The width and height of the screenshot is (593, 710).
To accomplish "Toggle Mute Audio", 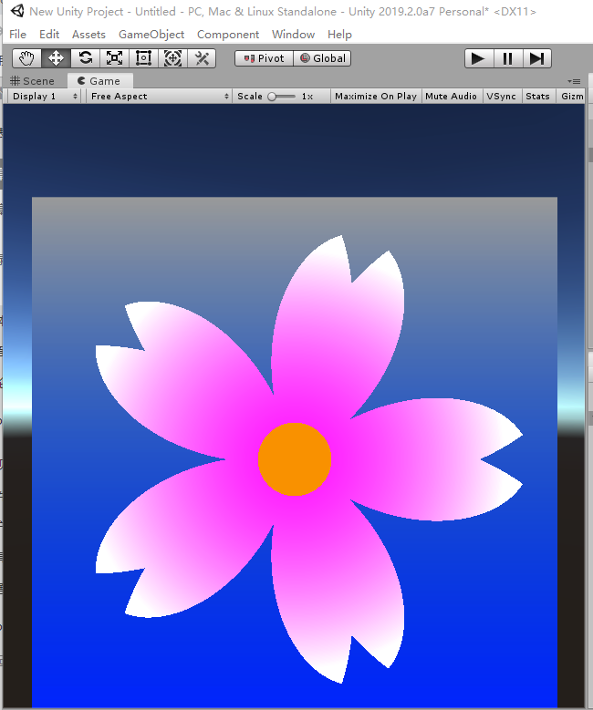I will pos(451,96).
